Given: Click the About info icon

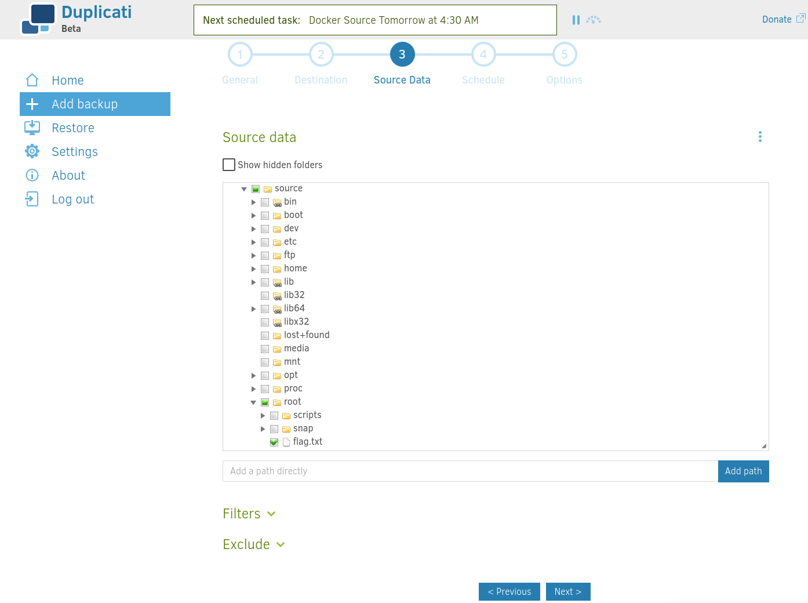Looking at the screenshot, I should (x=32, y=175).
